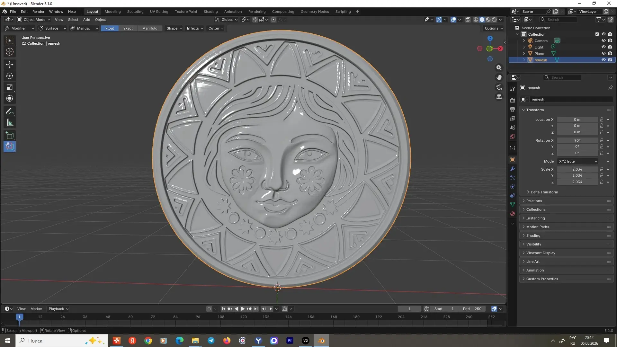Select the Exact solver button
Viewport: 617px width, 347px height.
coord(128,28)
